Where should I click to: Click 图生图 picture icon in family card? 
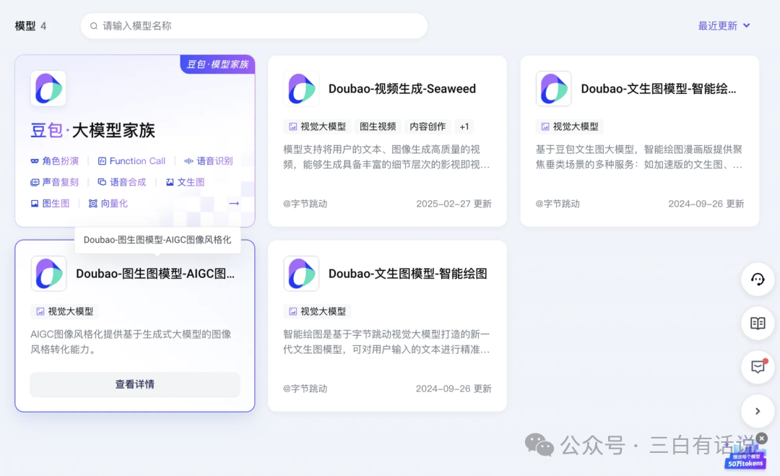35,204
